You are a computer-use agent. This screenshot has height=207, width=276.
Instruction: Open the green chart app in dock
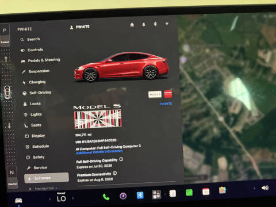pyautogui.click(x=189, y=193)
